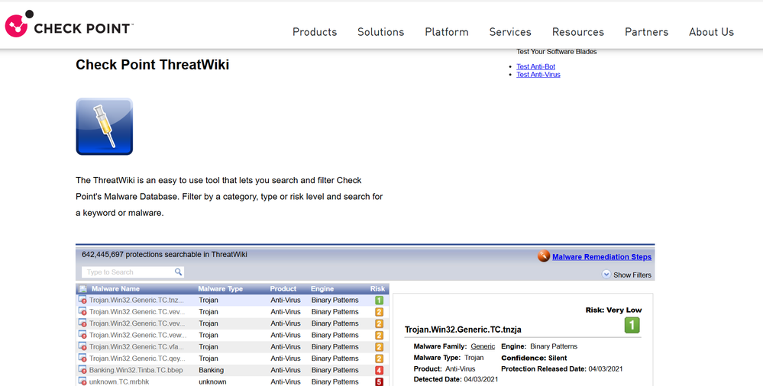Click the Anti-Virus cell on the Tinba row
The width and height of the screenshot is (763, 386).
[286, 371]
